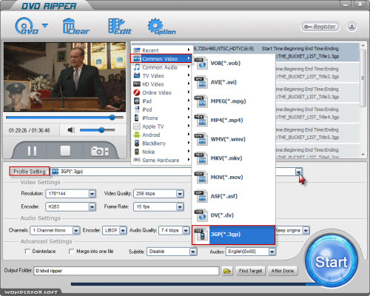Viewport: 370px width, 296px height.
Task: Open the arrow beside the DVD icon
Action: tap(45, 25)
